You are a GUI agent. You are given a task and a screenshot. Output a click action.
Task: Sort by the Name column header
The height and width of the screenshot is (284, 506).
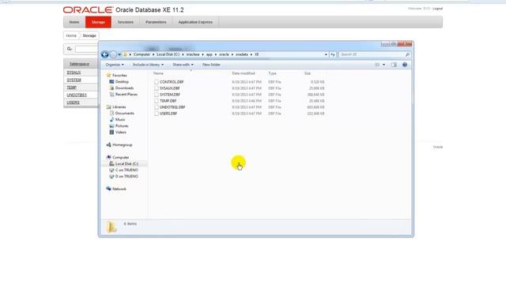(158, 73)
